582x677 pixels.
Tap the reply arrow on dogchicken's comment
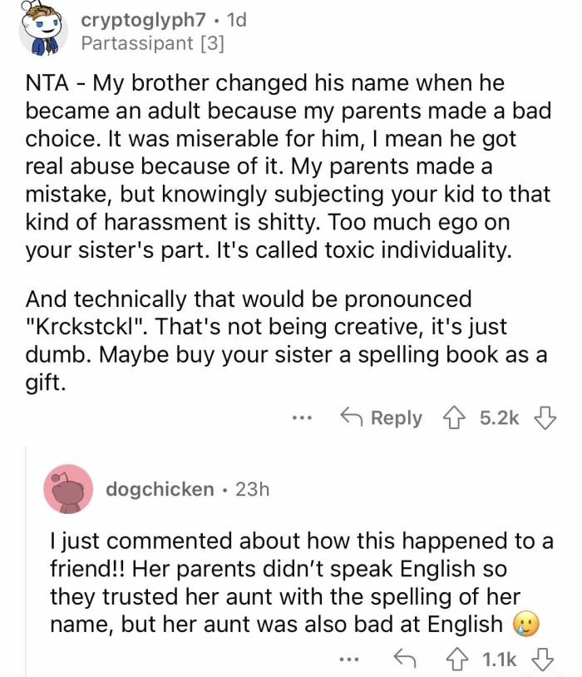click(405, 660)
